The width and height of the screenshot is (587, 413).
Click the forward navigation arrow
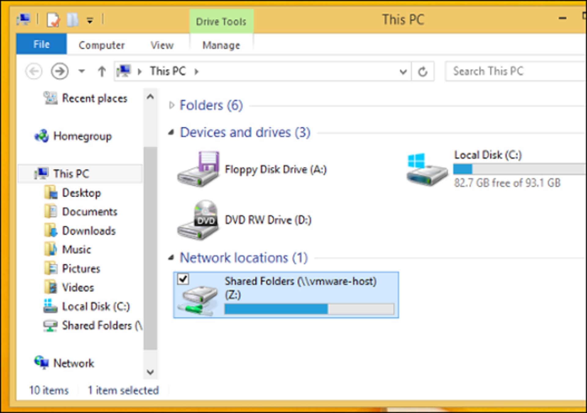pyautogui.click(x=60, y=72)
